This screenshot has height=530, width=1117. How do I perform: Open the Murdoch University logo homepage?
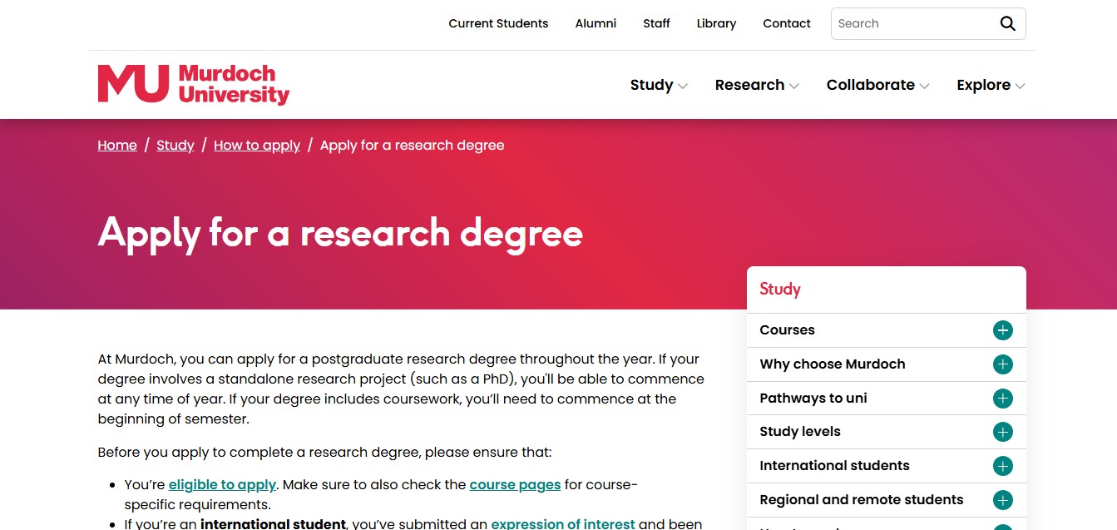[x=194, y=85]
